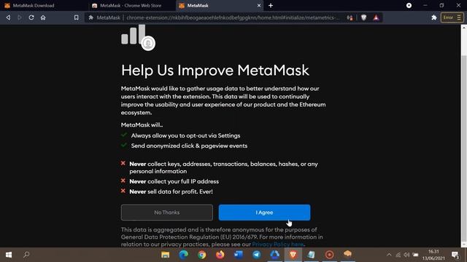Open Brave Shields lion icon
The height and width of the screenshot is (262, 467).
coord(363,17)
